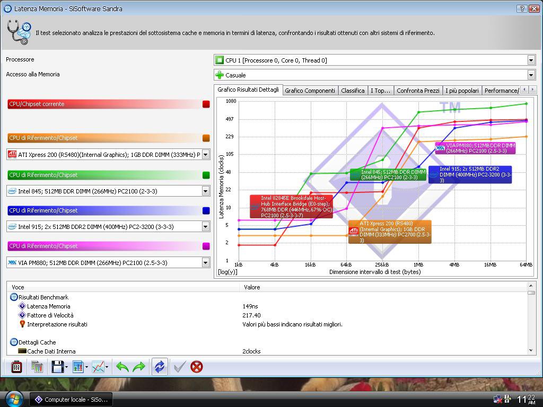Open the Confronta Prezzi tab
The image size is (543, 407).
point(417,91)
